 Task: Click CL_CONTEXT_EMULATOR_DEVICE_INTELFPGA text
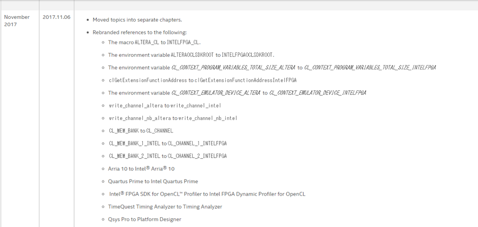tap(318, 93)
